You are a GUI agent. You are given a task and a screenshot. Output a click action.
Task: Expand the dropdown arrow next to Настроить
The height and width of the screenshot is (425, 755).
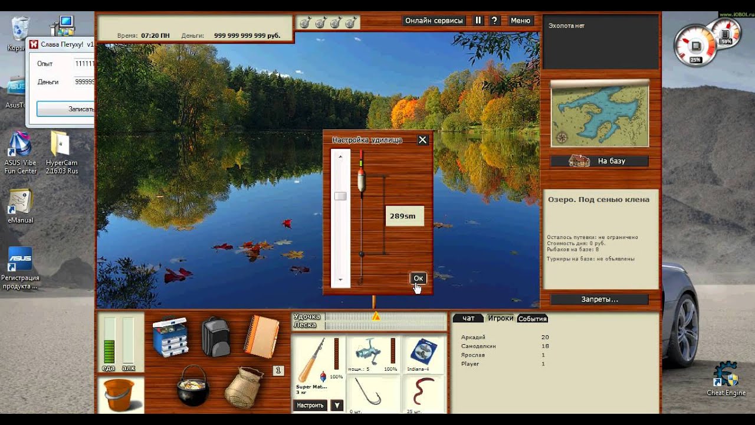coord(336,406)
